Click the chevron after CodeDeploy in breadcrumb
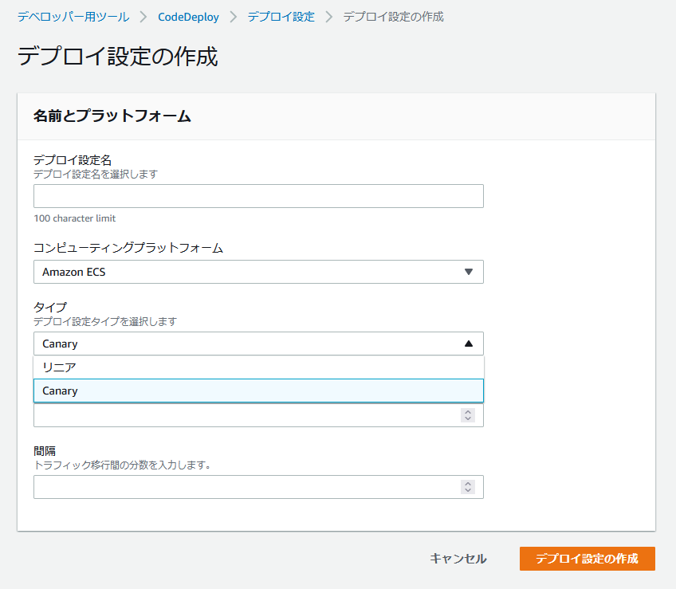The height and width of the screenshot is (589, 676). tap(234, 17)
